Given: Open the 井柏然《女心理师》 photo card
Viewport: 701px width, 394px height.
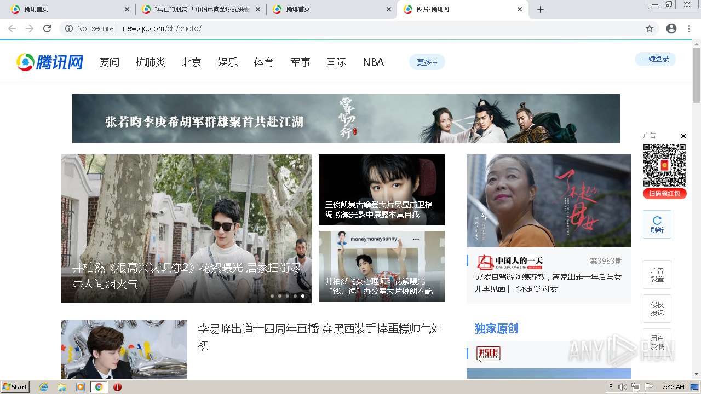Looking at the screenshot, I should (382, 266).
